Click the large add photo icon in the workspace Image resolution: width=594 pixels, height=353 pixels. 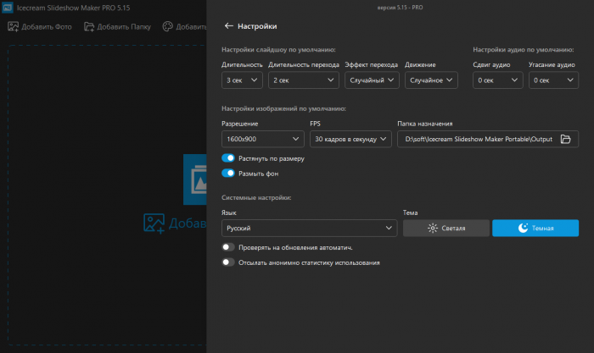[154, 223]
